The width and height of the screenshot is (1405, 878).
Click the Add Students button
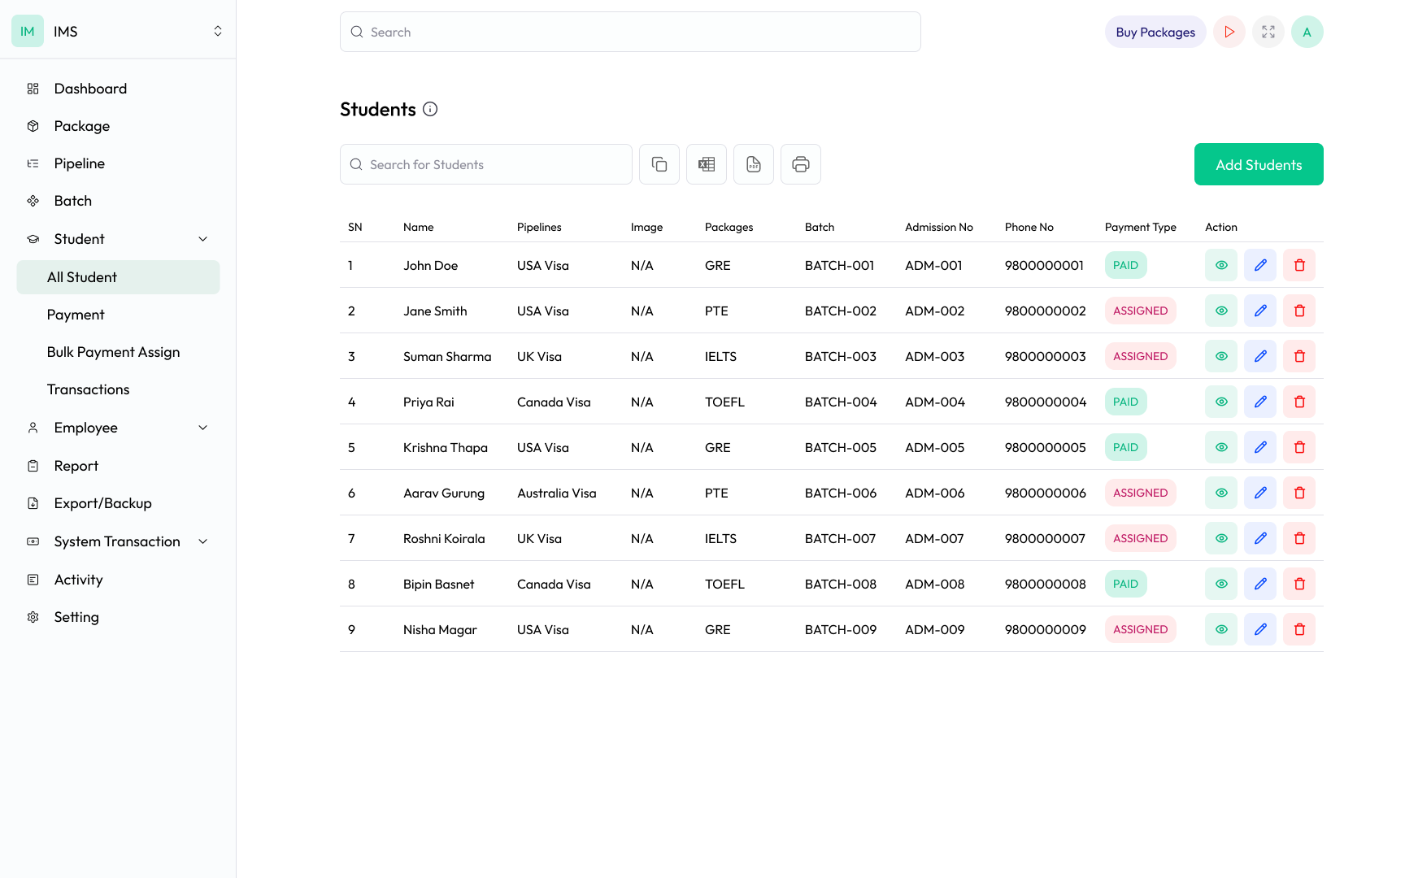pyautogui.click(x=1259, y=164)
